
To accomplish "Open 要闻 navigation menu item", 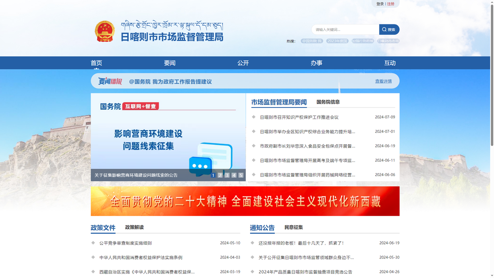I will click(x=170, y=63).
